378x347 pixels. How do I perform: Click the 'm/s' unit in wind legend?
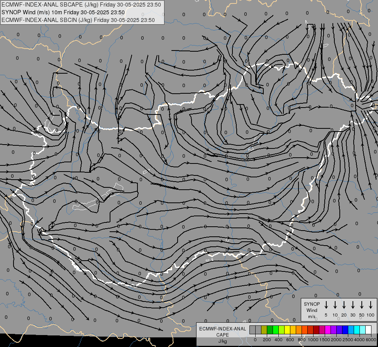point(312,317)
